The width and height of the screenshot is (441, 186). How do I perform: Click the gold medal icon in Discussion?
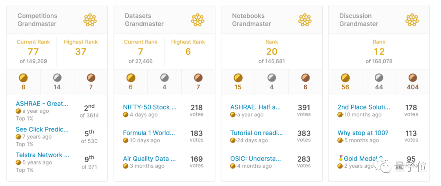point(345,78)
